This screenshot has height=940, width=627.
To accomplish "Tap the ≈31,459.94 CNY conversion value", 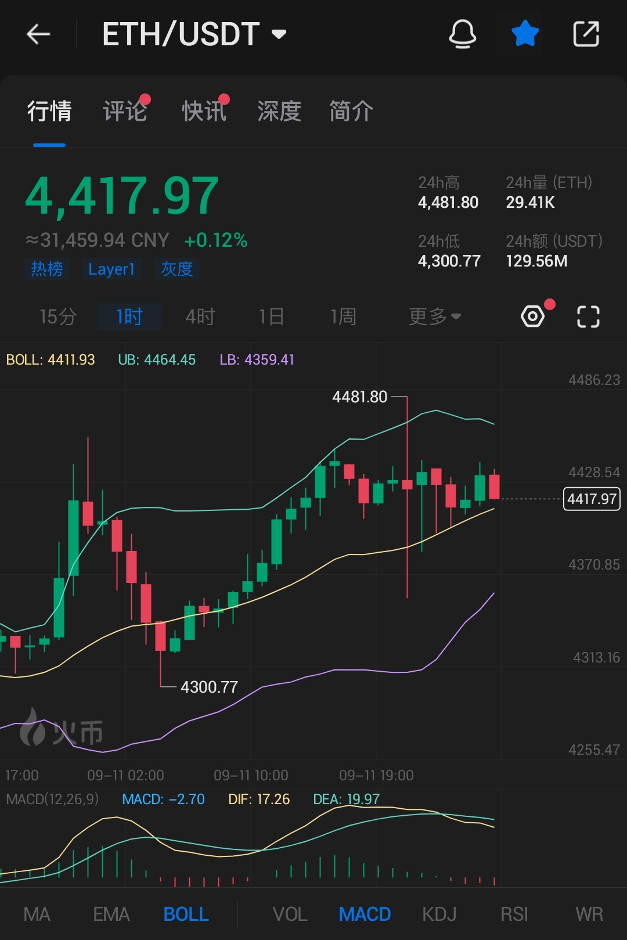I will (x=98, y=240).
